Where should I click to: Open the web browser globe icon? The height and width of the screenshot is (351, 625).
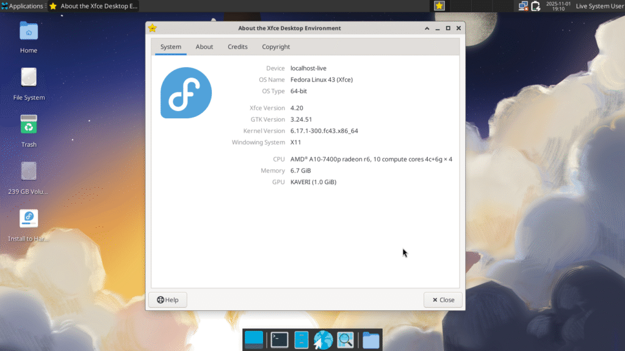point(323,339)
